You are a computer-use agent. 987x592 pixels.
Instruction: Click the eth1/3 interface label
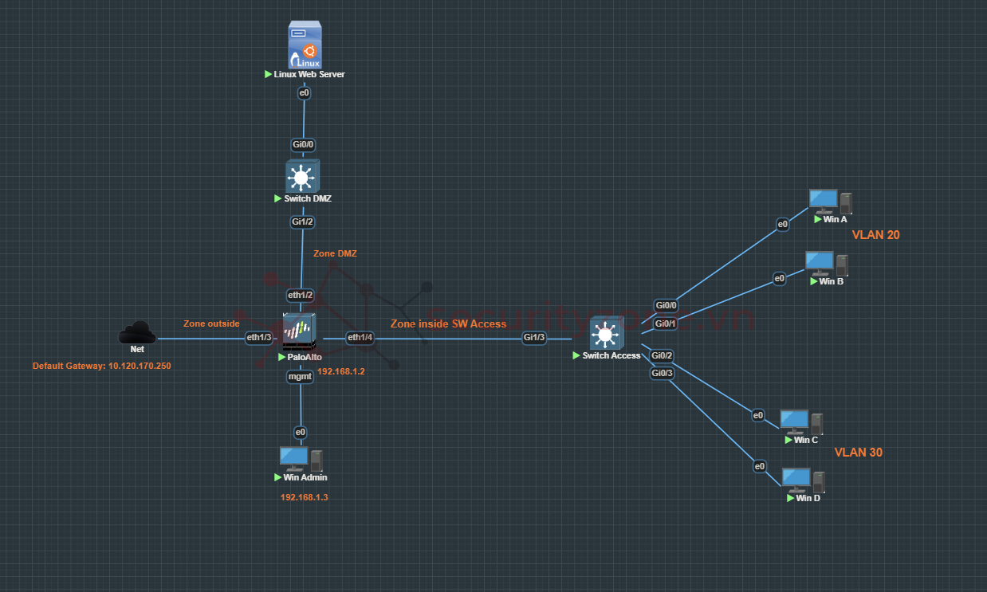point(259,338)
